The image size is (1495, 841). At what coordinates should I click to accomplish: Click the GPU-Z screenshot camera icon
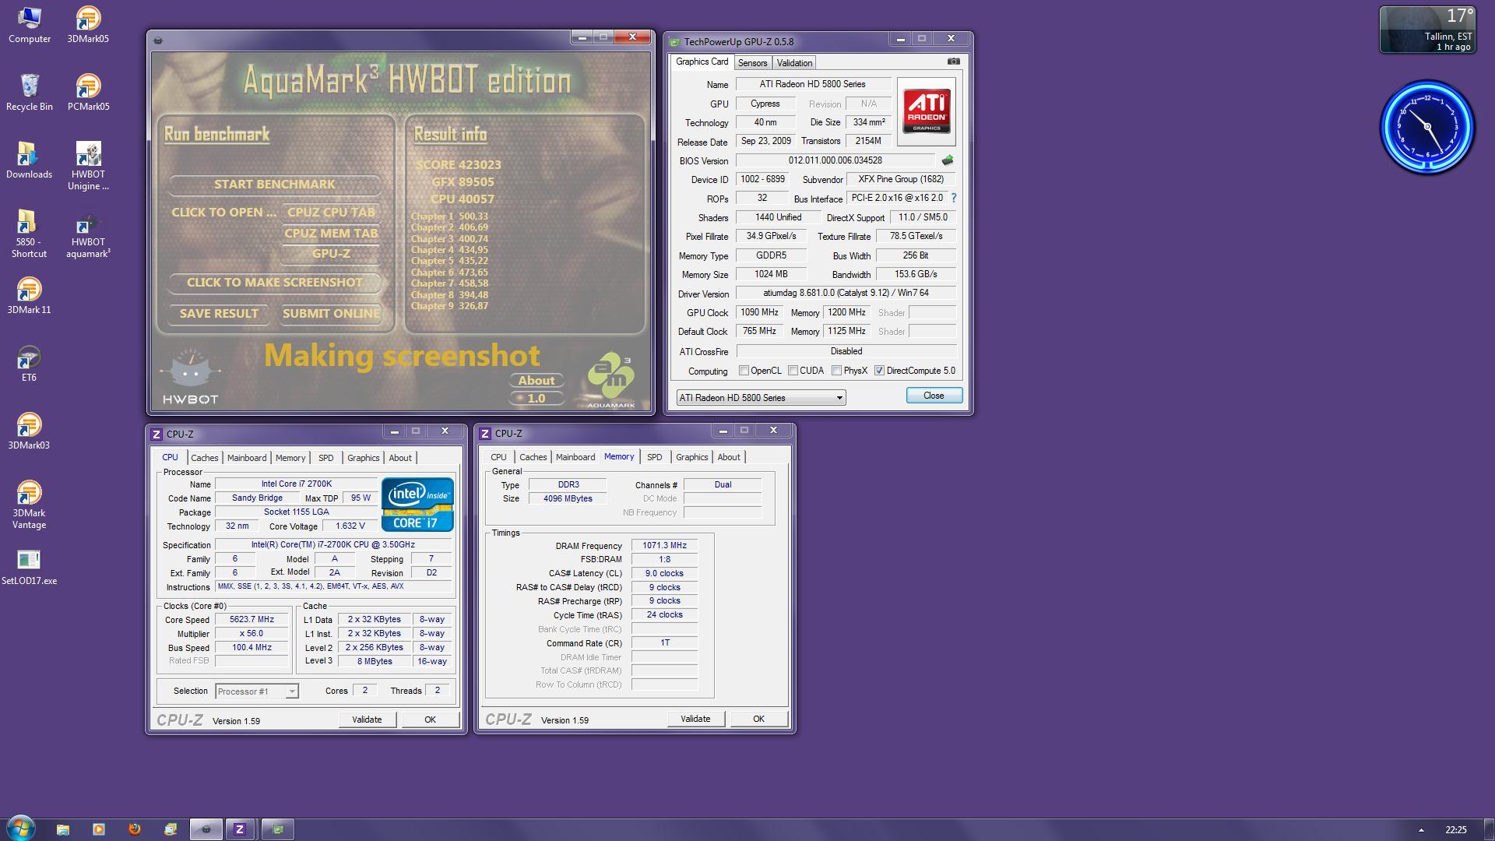click(953, 62)
